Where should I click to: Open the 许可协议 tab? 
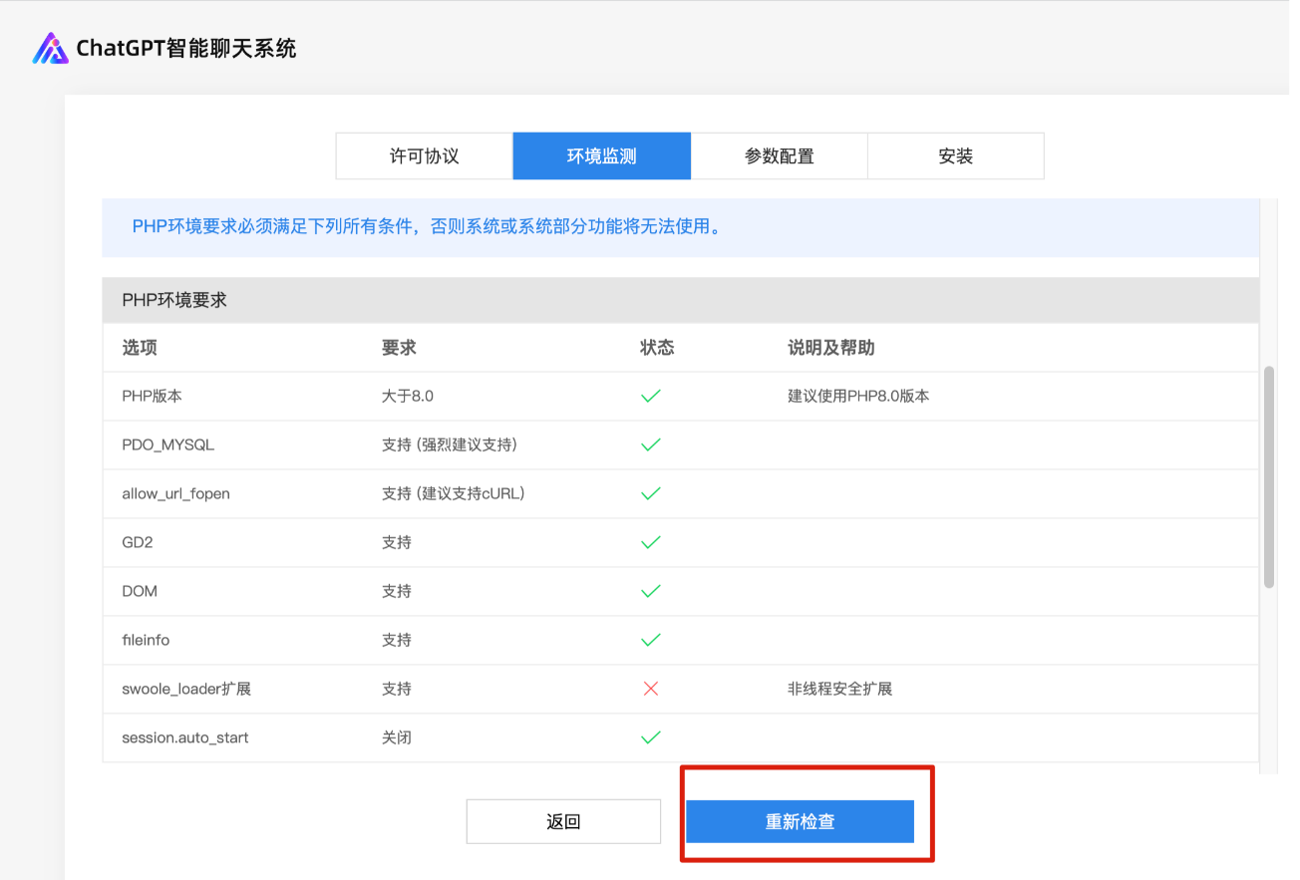coord(424,156)
